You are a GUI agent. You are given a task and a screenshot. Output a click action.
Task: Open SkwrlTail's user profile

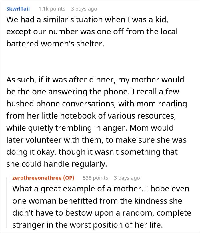click(18, 9)
